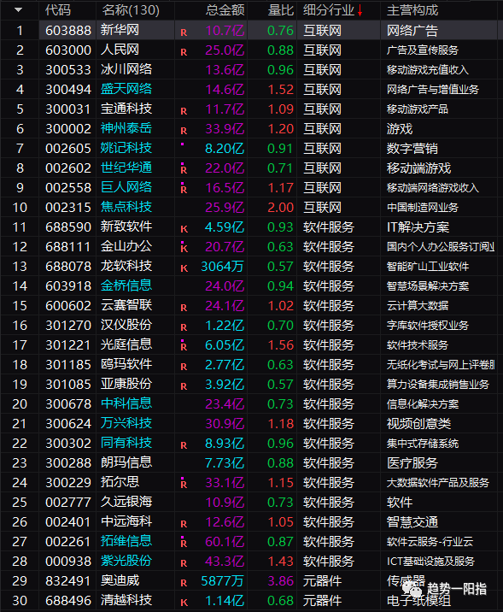Click the K marker on 金山办公 row
This screenshot has width=503, height=612.
184,248
